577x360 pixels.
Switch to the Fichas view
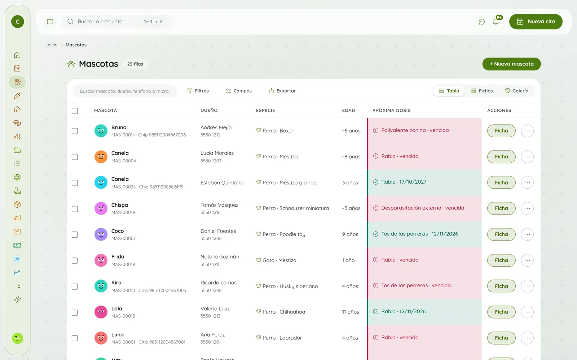482,91
